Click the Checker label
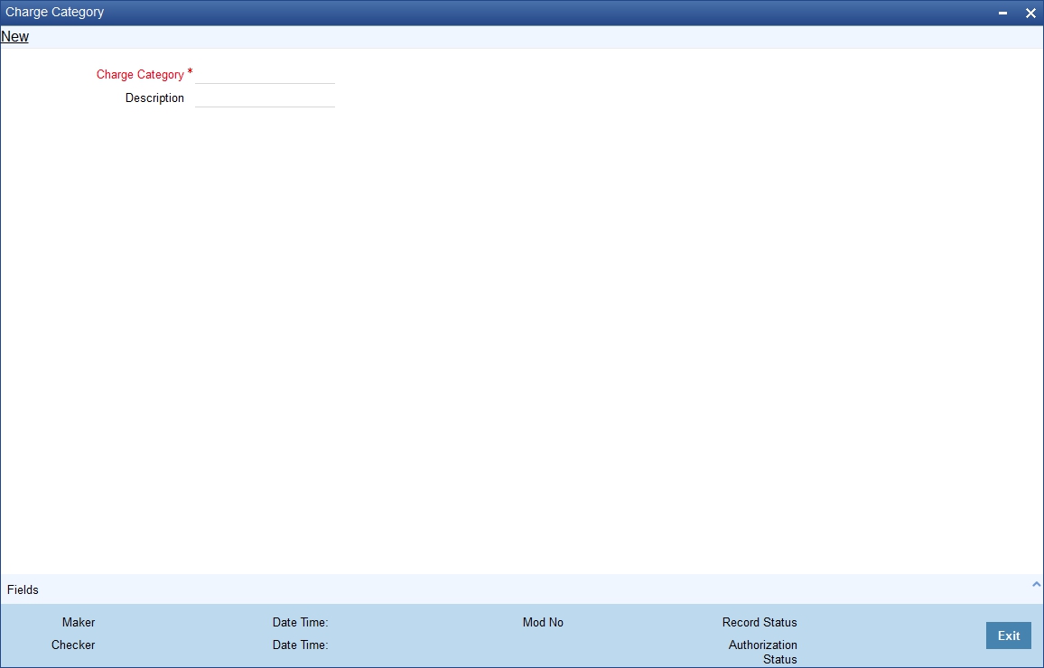The image size is (1044, 668). click(x=73, y=645)
